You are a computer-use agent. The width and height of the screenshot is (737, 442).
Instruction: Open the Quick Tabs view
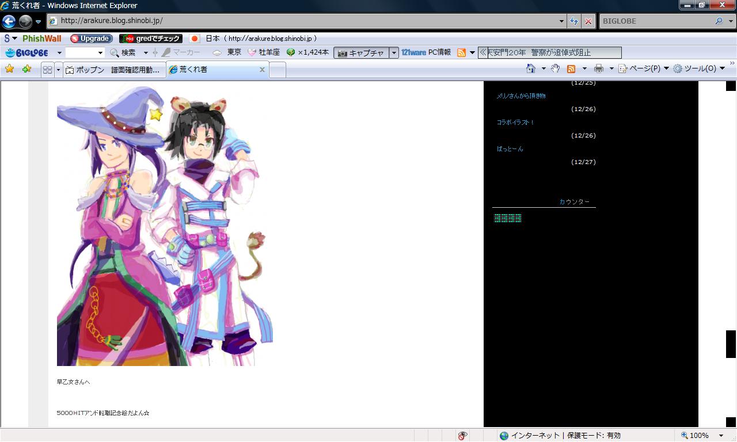tap(47, 70)
